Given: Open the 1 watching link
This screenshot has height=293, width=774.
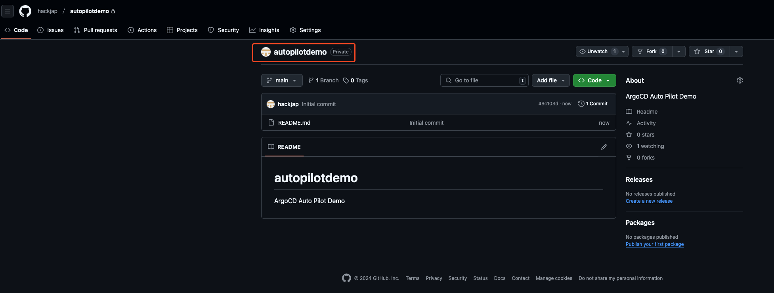Looking at the screenshot, I should click(x=645, y=146).
